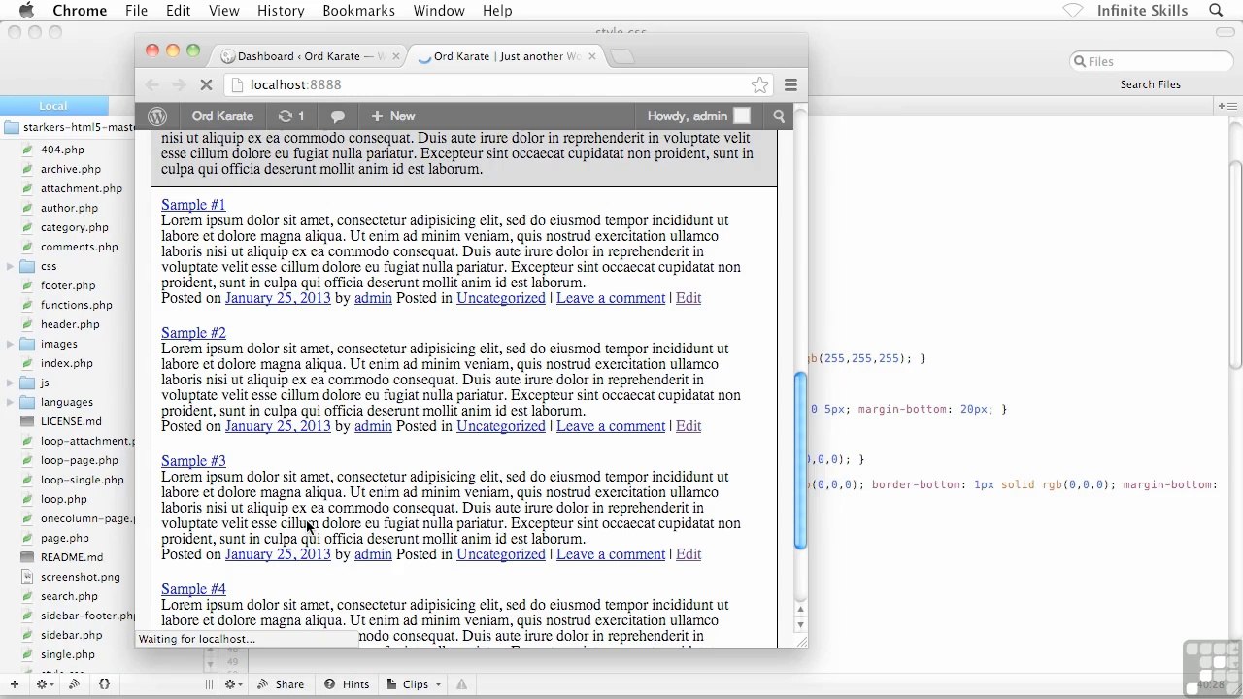Click the search magnifier in the WordPress admin bar

tap(779, 116)
